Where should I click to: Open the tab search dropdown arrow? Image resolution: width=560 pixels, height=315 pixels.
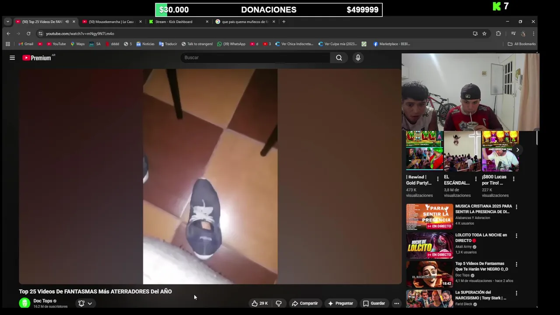coord(7,21)
